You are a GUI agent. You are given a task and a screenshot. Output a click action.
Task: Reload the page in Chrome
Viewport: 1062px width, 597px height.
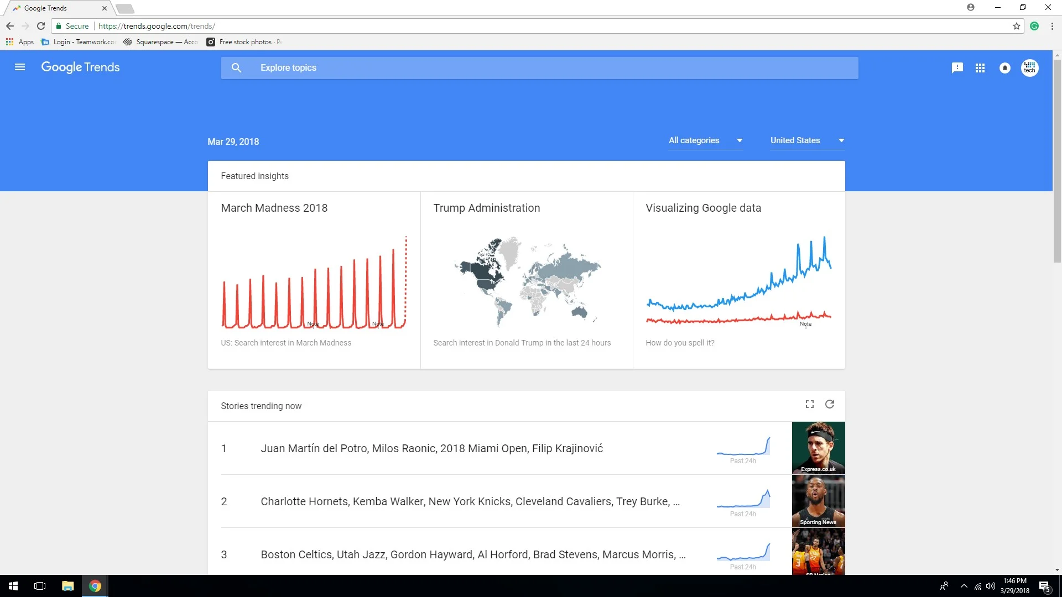[41, 26]
